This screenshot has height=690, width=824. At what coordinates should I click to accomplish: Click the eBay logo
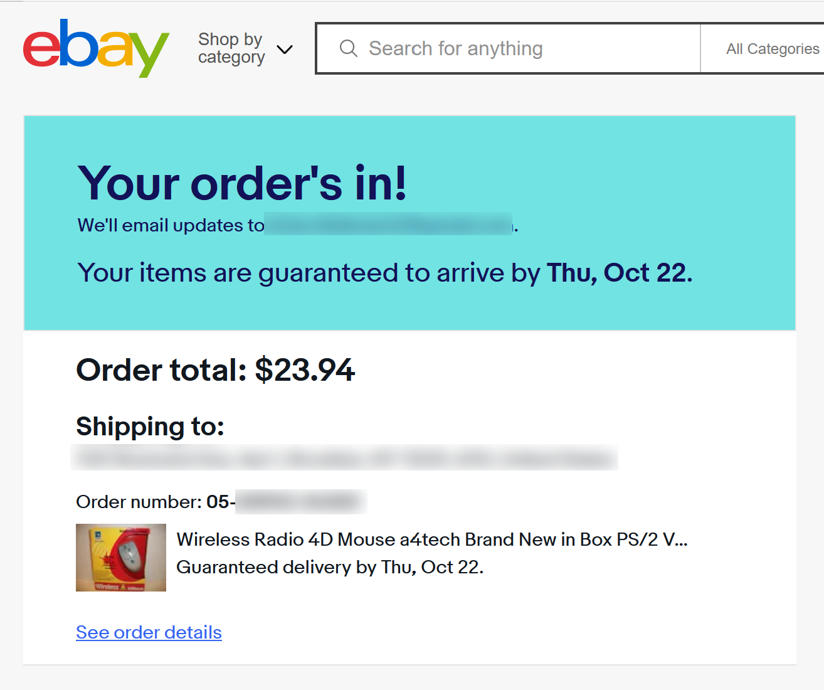point(96,48)
